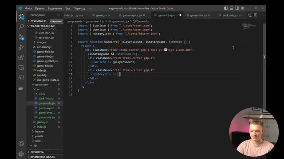Split the editor to the right
Viewport: 284px width, 159px height.
(x=256, y=15)
